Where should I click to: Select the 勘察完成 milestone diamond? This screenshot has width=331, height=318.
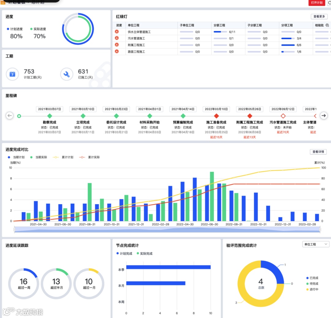point(50,116)
